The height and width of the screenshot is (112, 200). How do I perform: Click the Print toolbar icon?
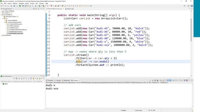click(11, 6)
